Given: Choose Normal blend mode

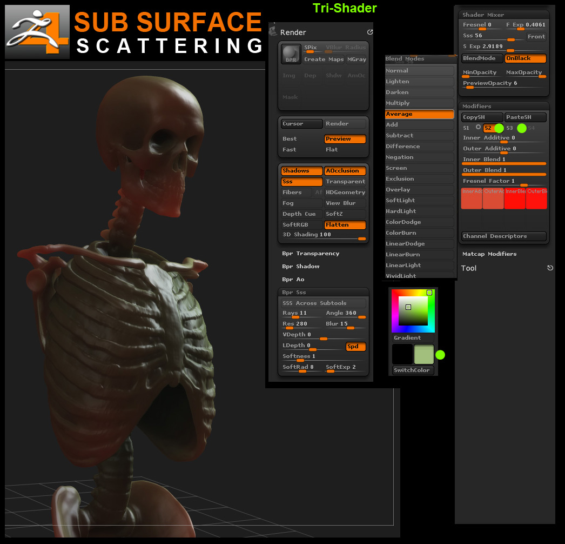Looking at the screenshot, I should pyautogui.click(x=419, y=71).
